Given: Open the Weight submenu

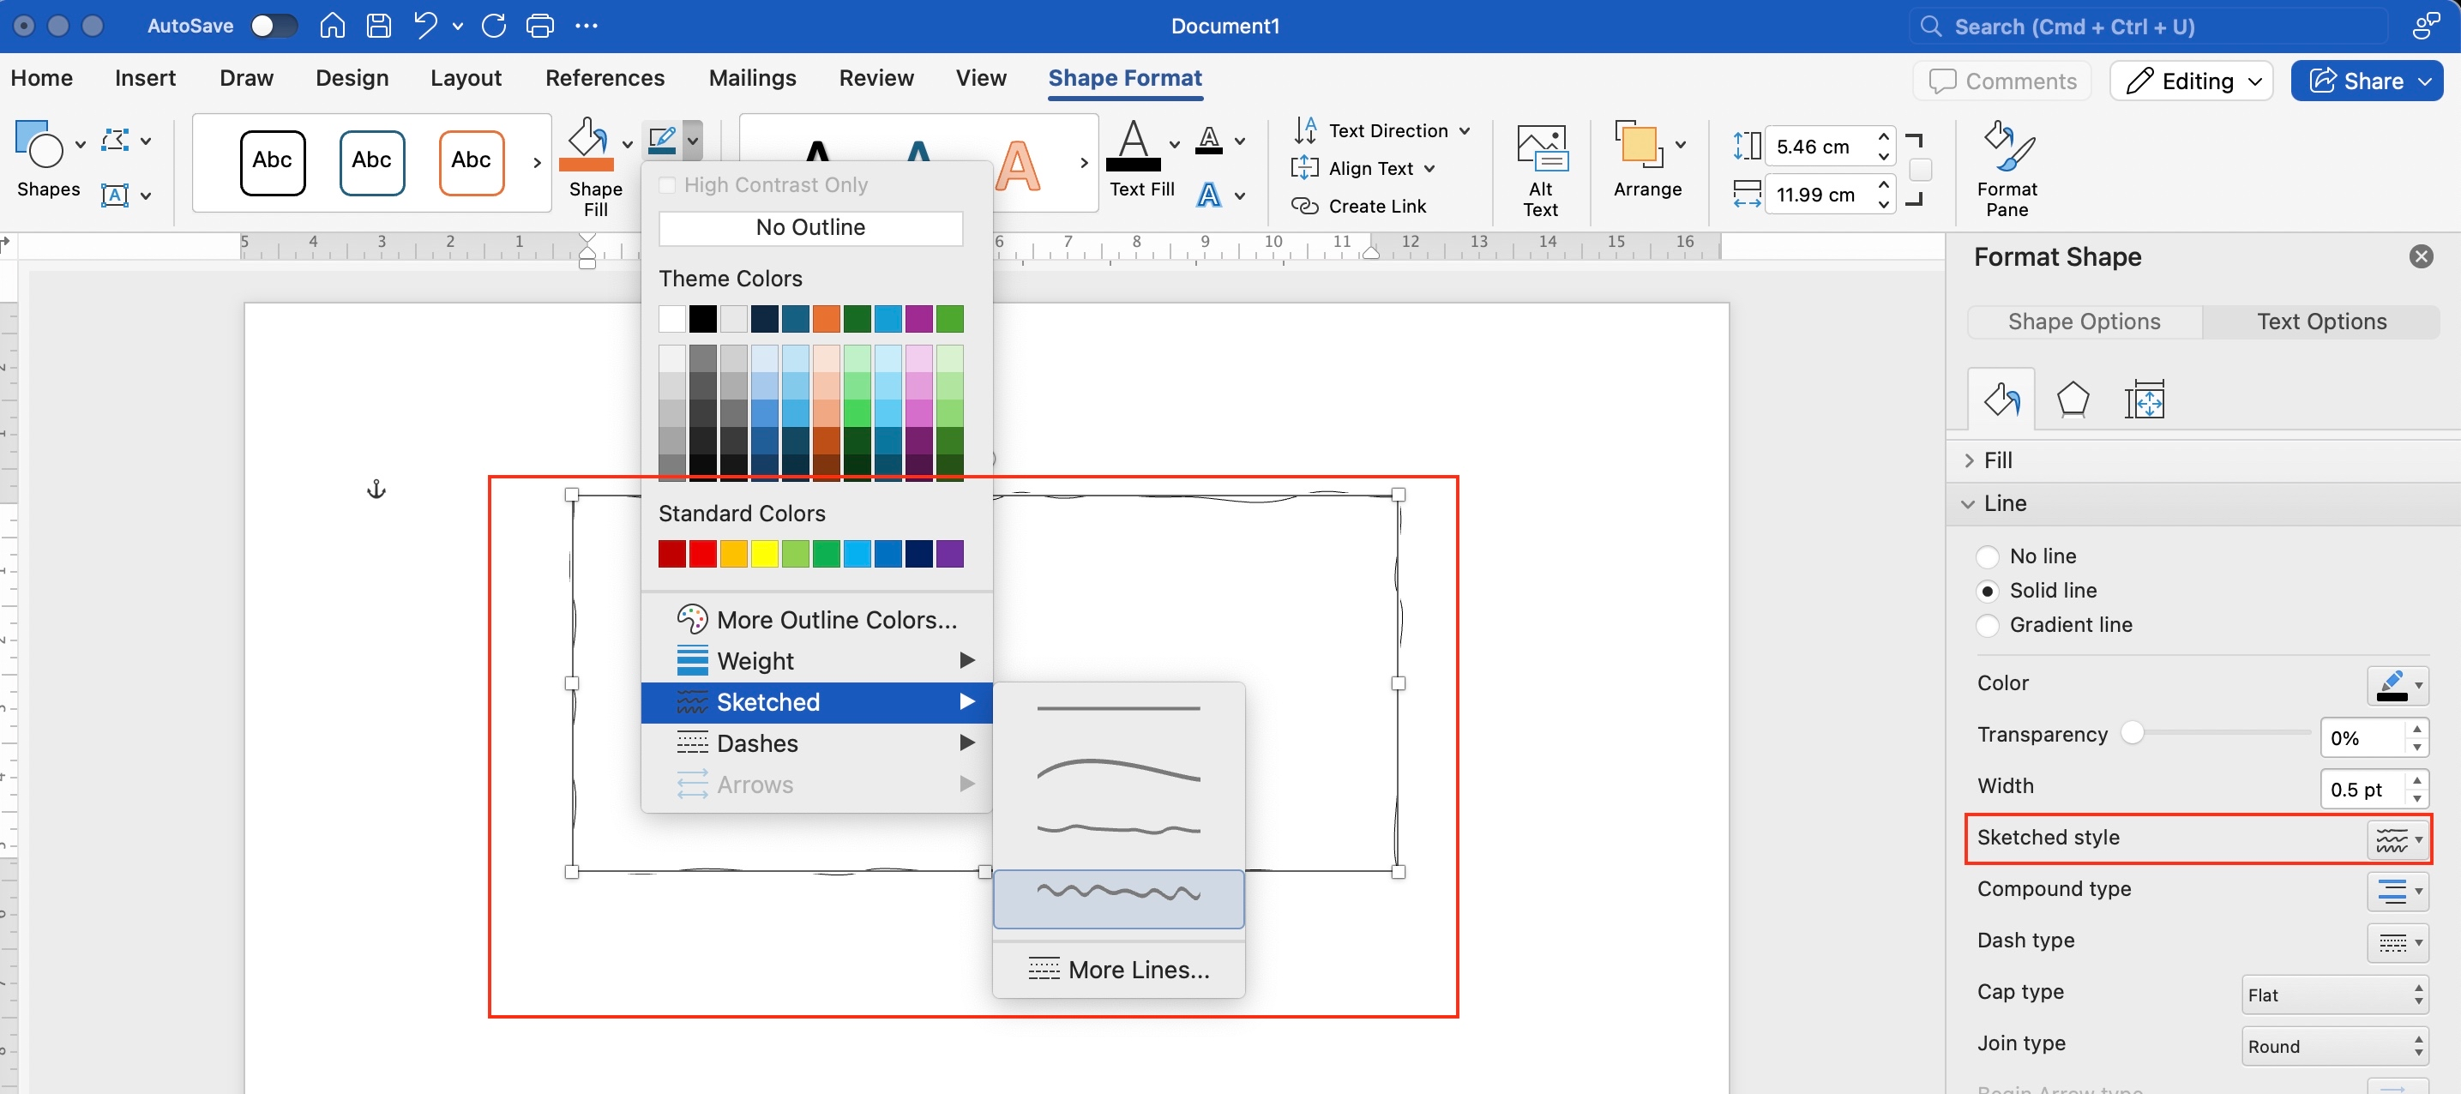Looking at the screenshot, I should pyautogui.click(x=817, y=661).
